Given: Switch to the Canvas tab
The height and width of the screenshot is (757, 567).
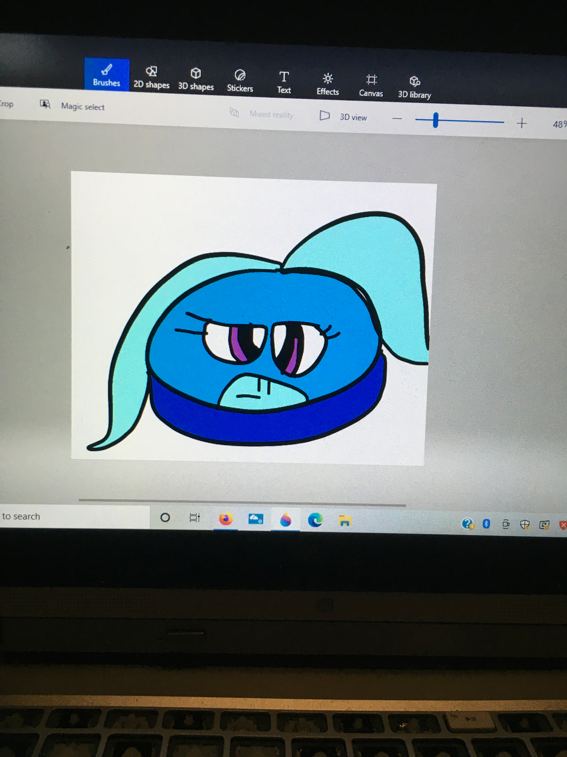Looking at the screenshot, I should pyautogui.click(x=371, y=86).
